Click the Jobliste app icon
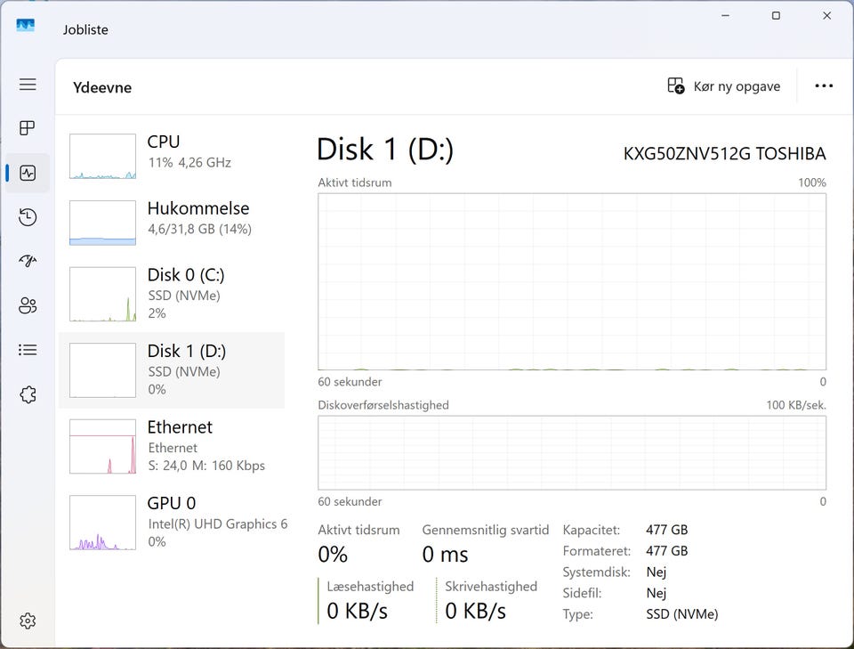 26,27
